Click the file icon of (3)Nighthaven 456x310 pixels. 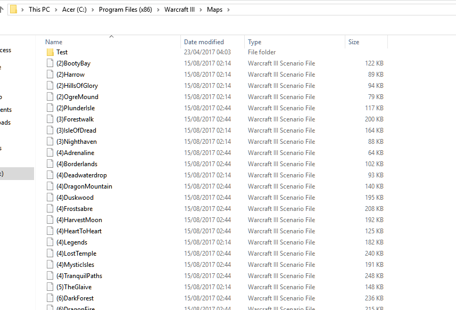[50, 142]
